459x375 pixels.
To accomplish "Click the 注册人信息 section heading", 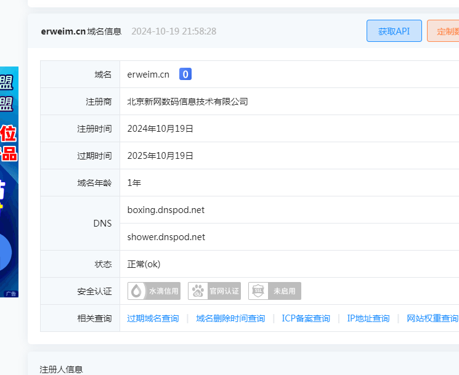I will 61,369.
